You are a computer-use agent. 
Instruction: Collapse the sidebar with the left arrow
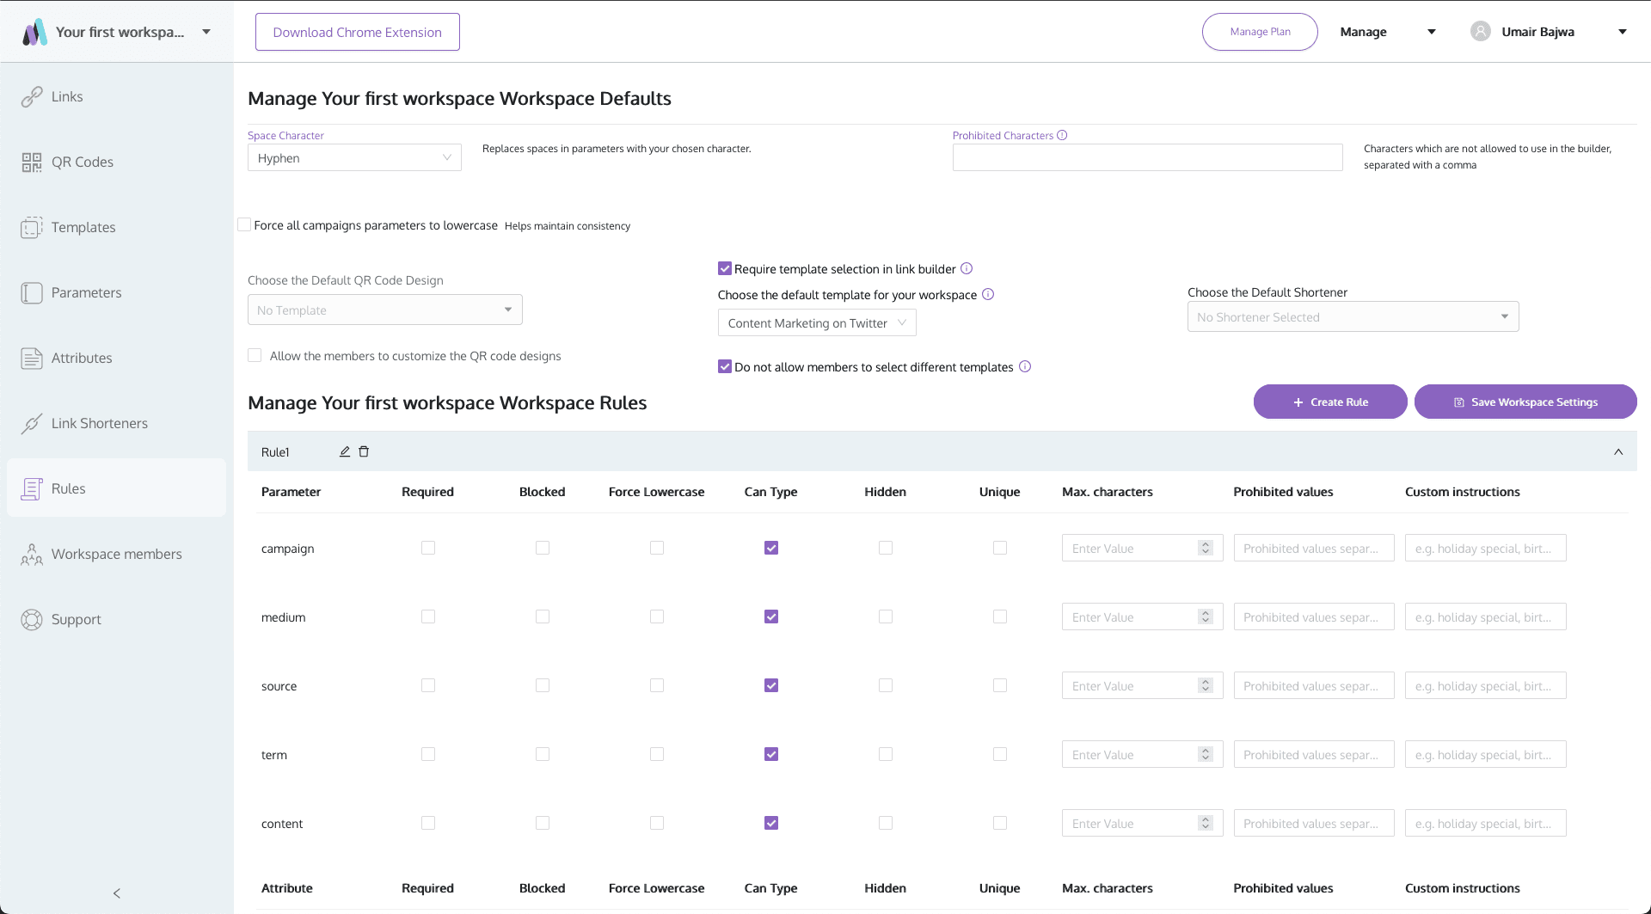(117, 893)
